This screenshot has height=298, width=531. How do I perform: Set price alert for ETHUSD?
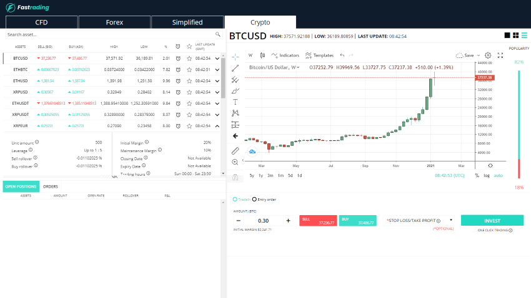(x=178, y=81)
